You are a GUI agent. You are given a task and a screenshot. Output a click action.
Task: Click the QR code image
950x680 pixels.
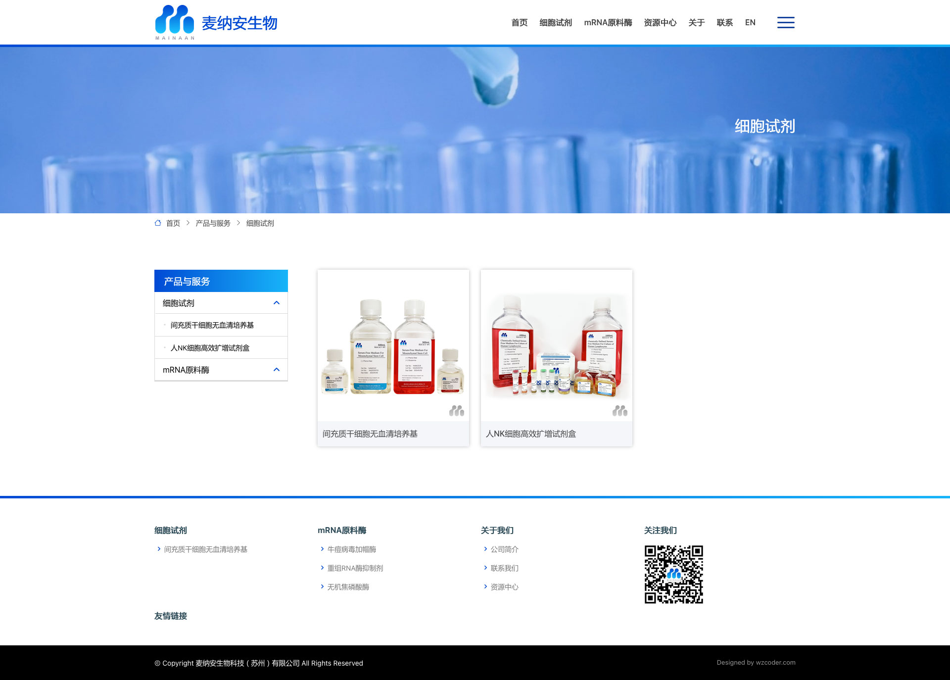pos(673,574)
